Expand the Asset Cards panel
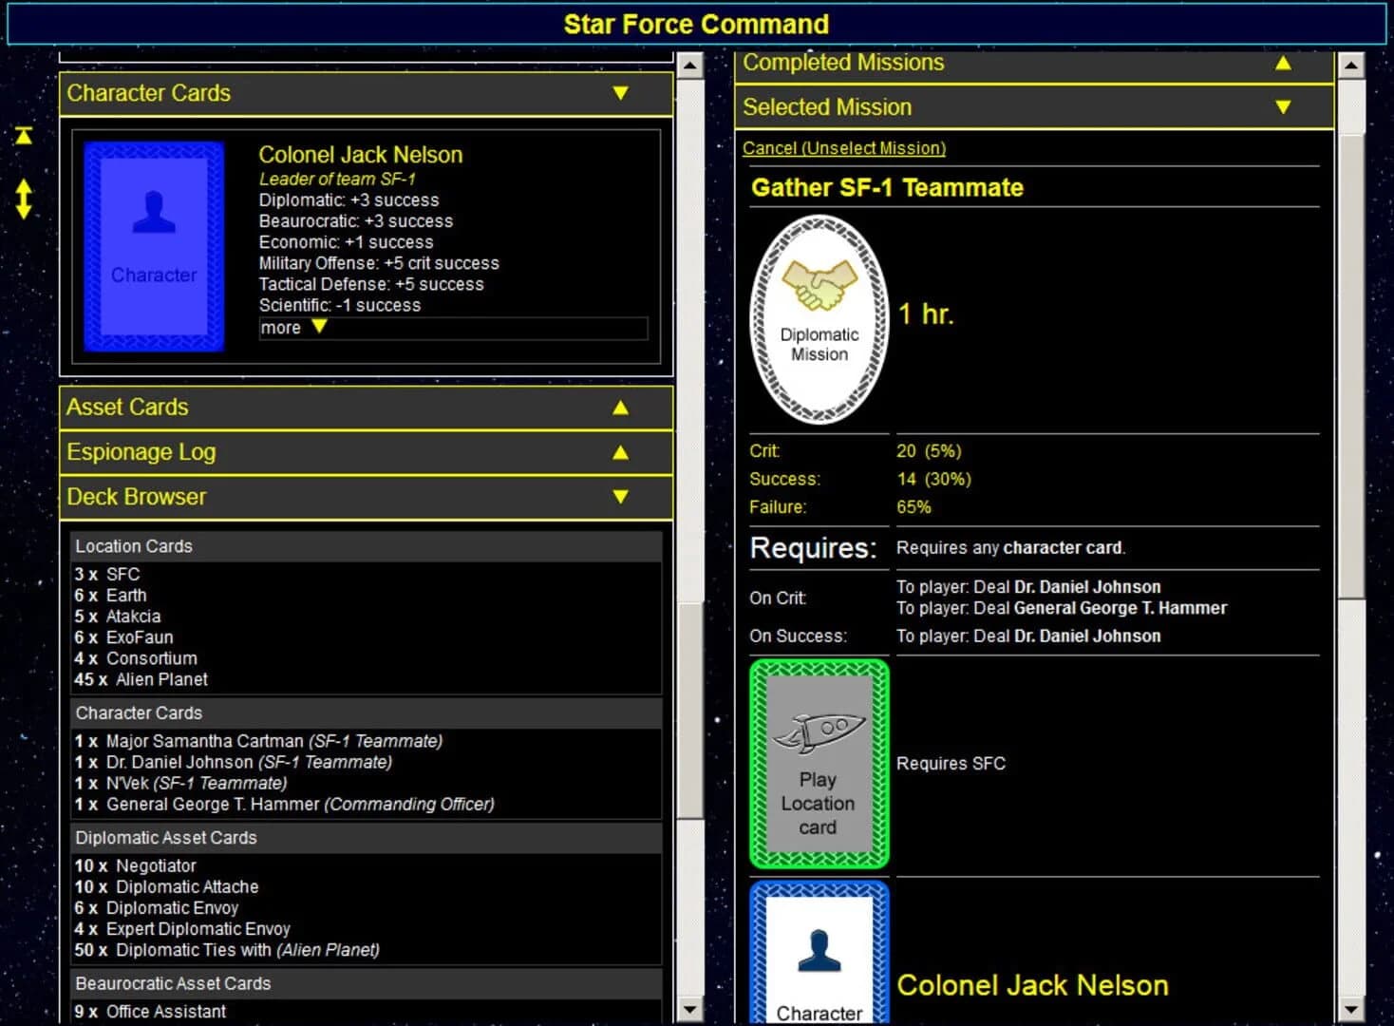This screenshot has width=1394, height=1026. [x=620, y=408]
